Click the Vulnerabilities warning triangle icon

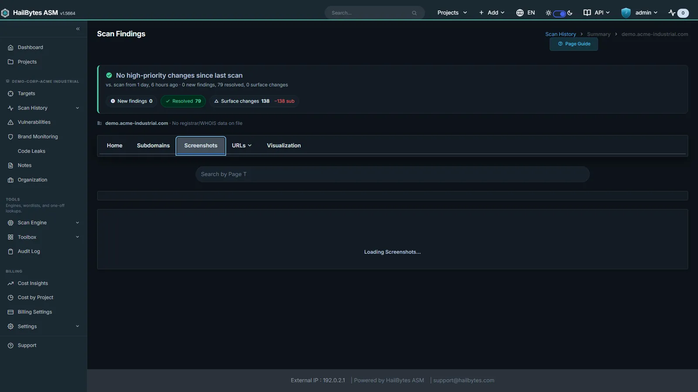[10, 122]
